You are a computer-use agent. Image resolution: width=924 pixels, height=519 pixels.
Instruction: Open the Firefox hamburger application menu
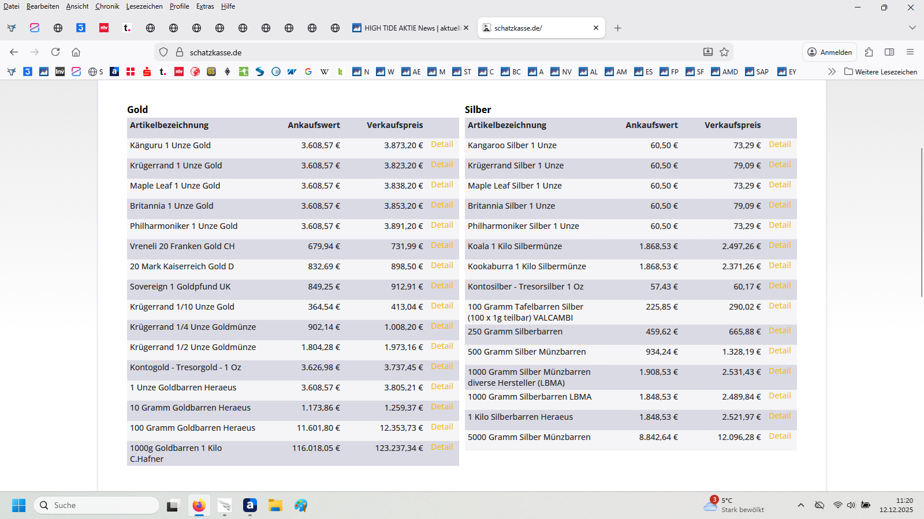point(910,52)
